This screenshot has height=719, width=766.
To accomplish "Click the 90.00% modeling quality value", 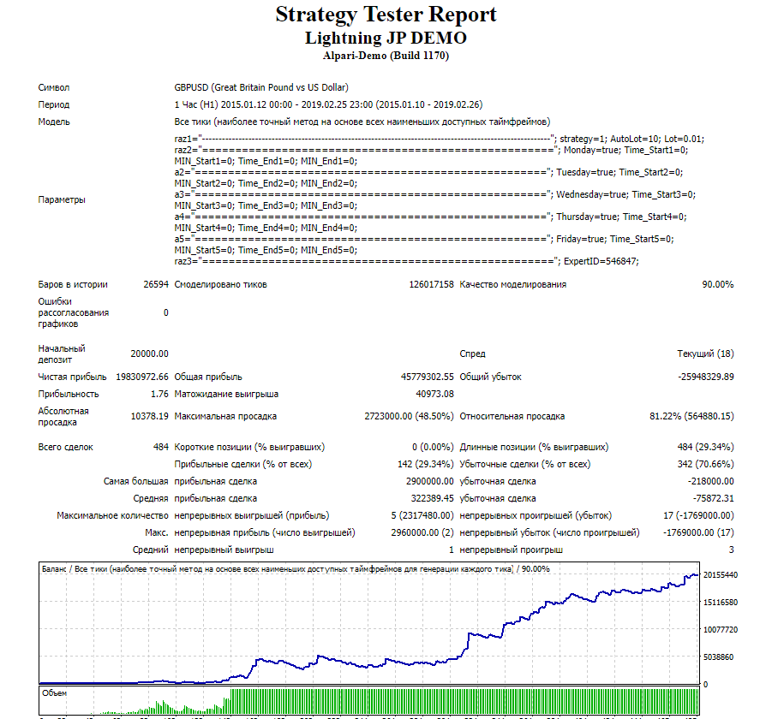I will coord(717,284).
